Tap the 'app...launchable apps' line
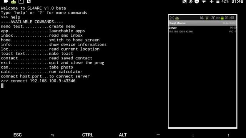The width and height of the screenshot is (246, 138). 43,31
